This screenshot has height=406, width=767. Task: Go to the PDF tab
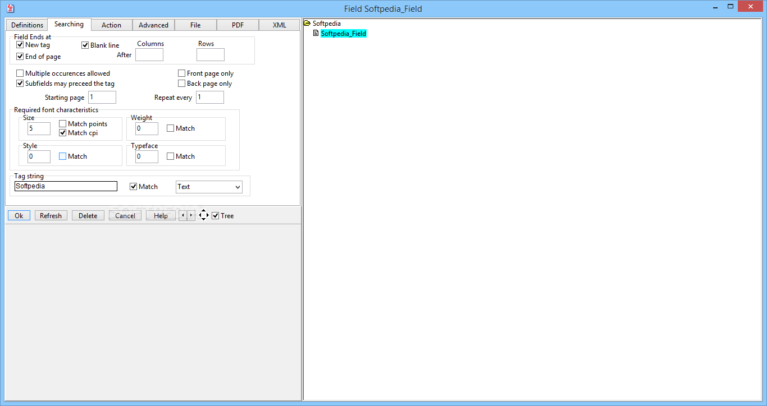tap(238, 25)
